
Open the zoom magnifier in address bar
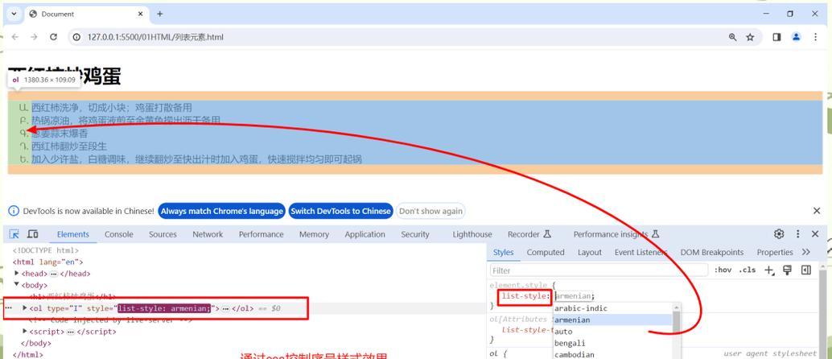coord(733,37)
